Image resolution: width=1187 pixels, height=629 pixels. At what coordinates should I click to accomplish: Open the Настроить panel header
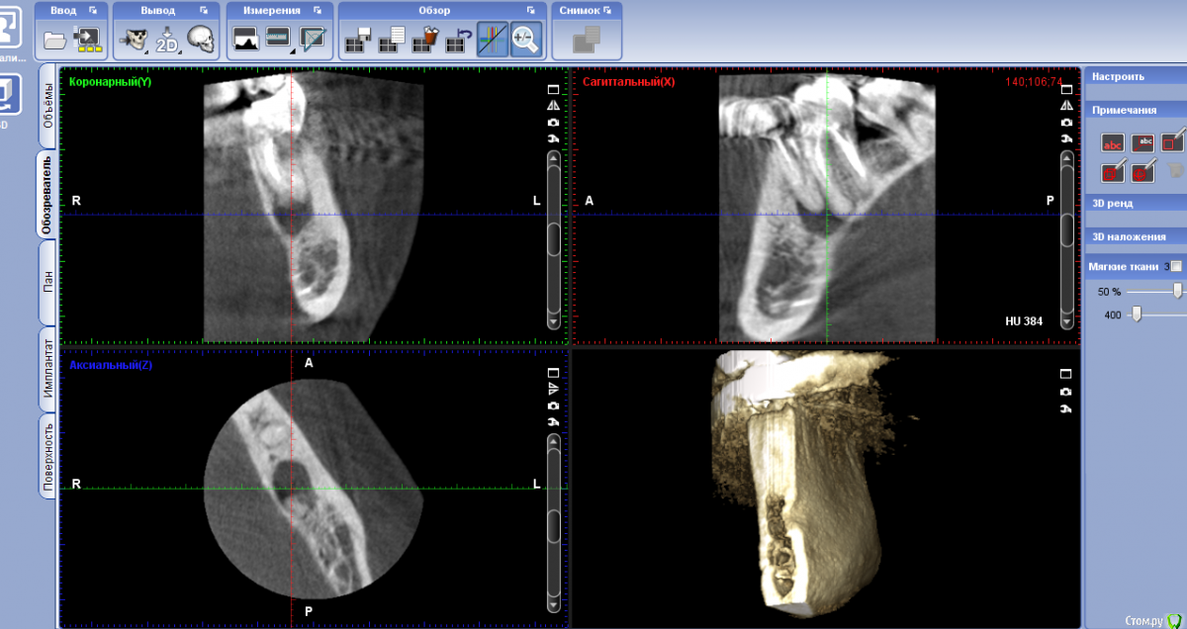coord(1118,76)
